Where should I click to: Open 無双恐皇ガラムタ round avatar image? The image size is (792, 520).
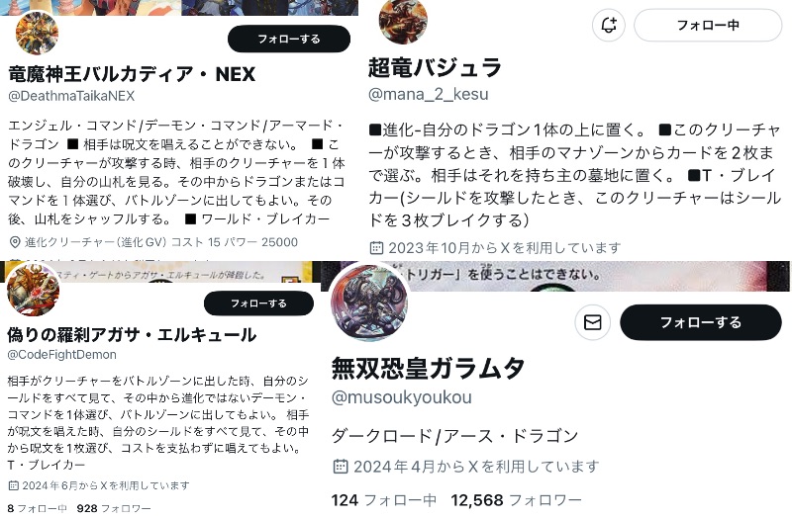370,303
